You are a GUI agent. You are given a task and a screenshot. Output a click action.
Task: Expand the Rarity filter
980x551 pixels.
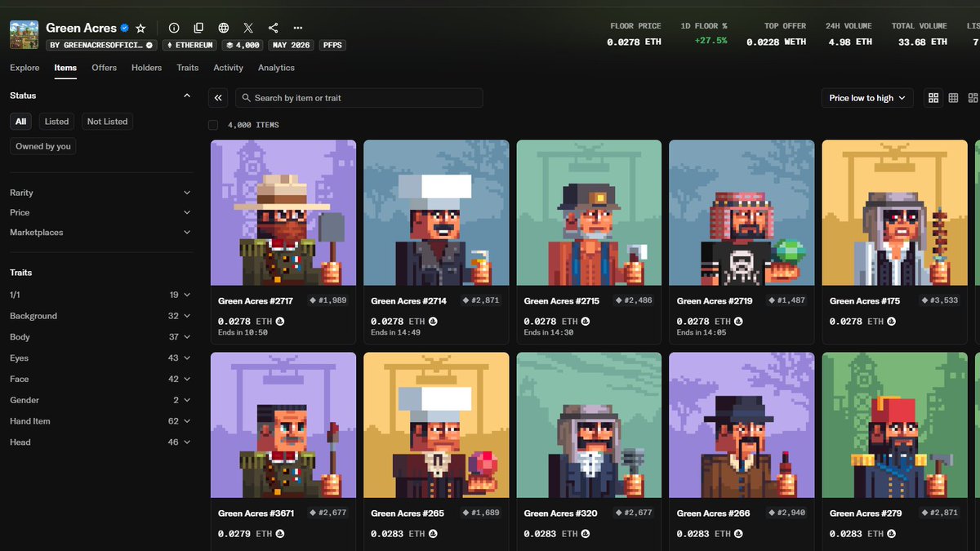pyautogui.click(x=101, y=193)
